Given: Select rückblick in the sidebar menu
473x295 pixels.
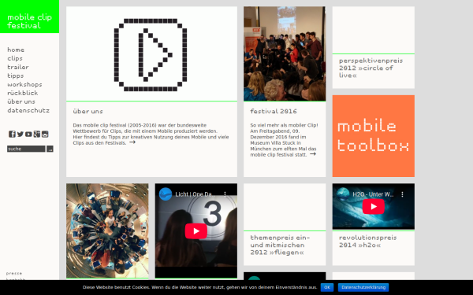Looking at the screenshot, I should (x=23, y=93).
